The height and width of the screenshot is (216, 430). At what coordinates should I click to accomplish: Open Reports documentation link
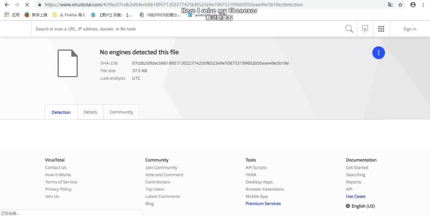point(354,182)
